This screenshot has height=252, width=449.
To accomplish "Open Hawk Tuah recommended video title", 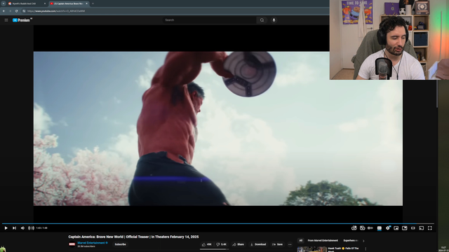I will click(x=343, y=249).
